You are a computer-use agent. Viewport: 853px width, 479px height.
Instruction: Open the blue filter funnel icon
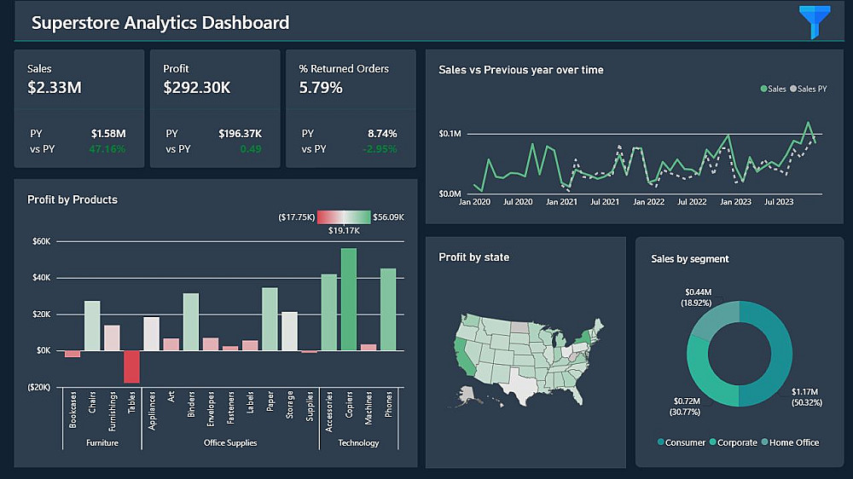pos(815,22)
